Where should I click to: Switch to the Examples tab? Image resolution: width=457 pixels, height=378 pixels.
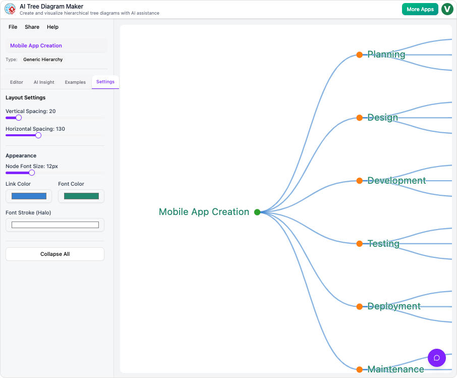click(x=75, y=82)
